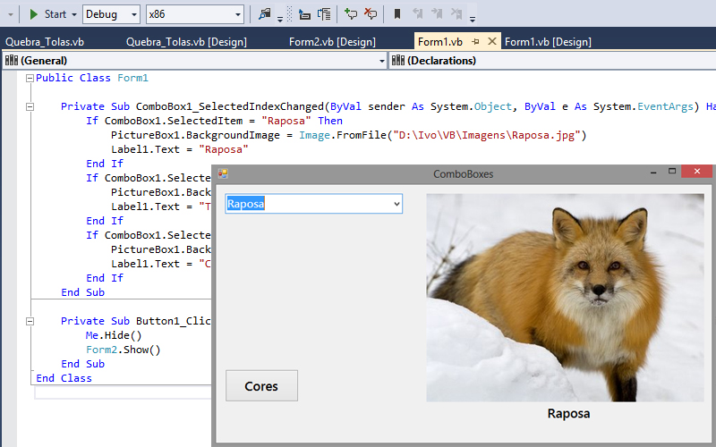Open the leftmost toolbar dropdown arrow

coord(11,14)
